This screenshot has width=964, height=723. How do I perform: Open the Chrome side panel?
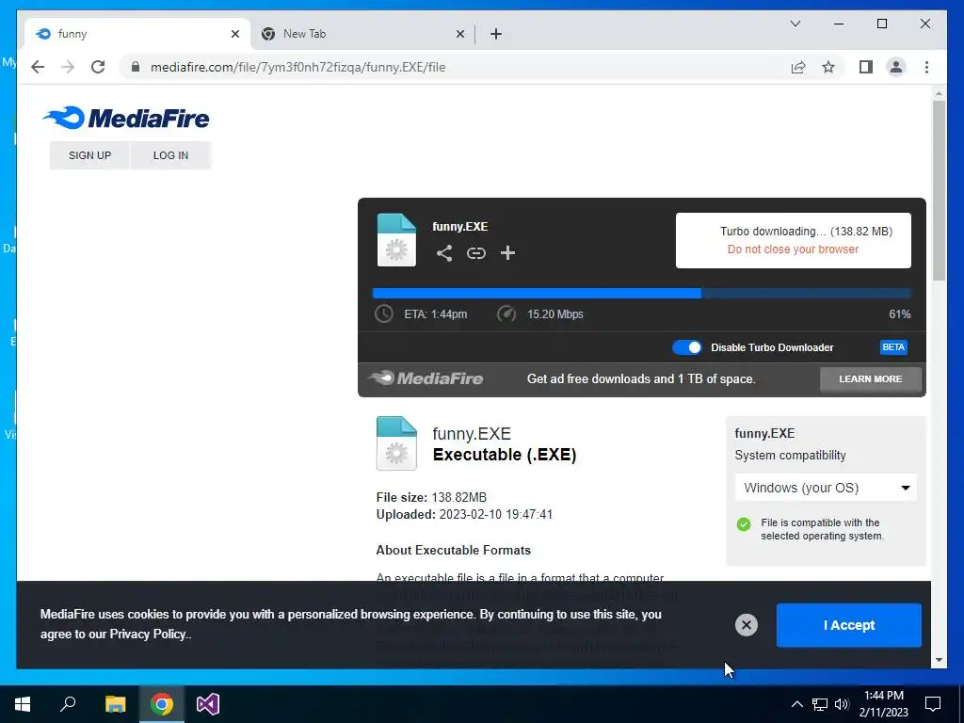pyautogui.click(x=866, y=67)
